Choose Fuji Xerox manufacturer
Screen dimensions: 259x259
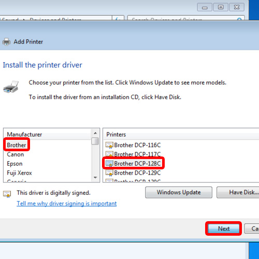click(19, 173)
